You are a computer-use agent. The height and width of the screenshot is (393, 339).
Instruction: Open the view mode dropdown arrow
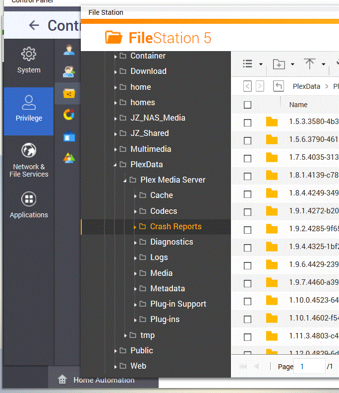[261, 65]
